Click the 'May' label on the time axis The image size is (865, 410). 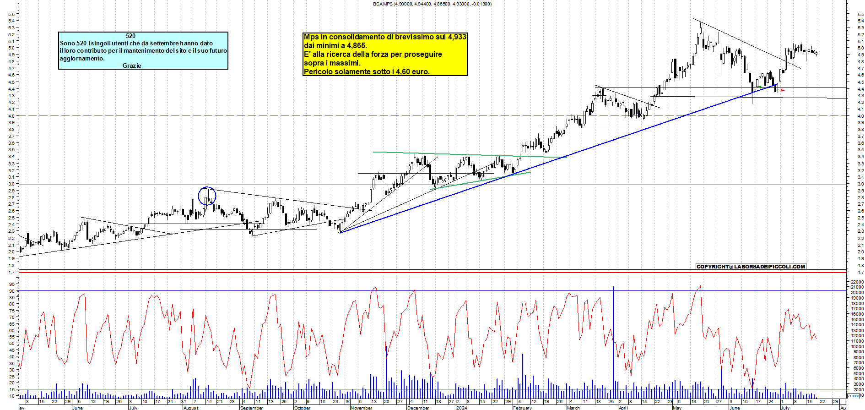[x=677, y=408]
